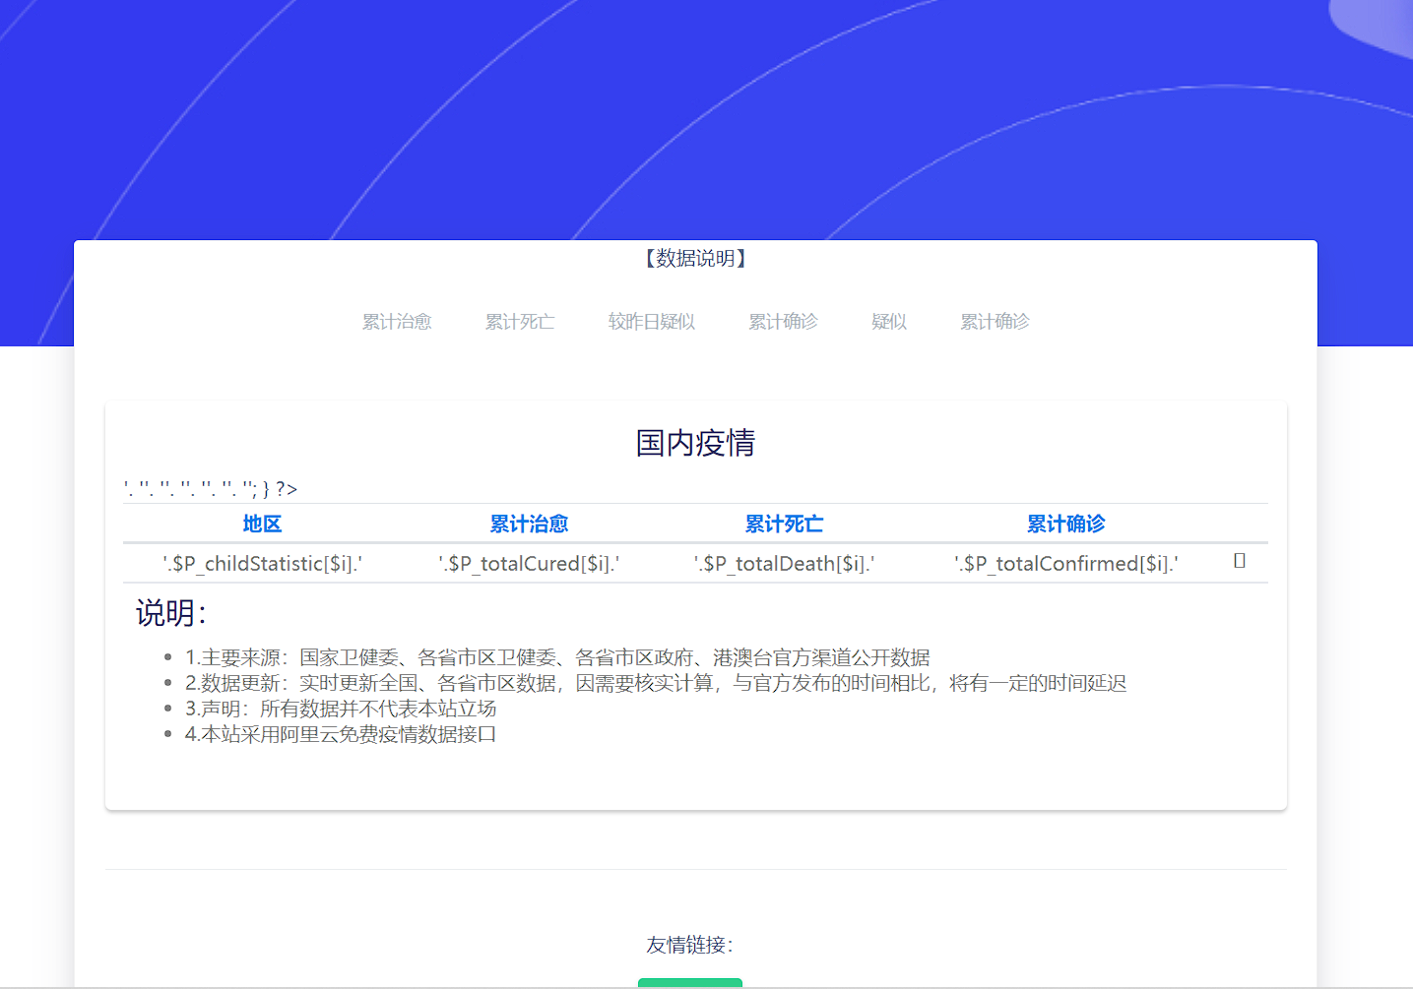1413x989 pixels.
Task: Click the blue 累计治愈 table column header
Action: pos(529,524)
